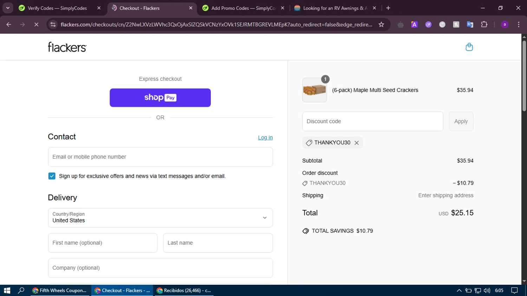Viewport: 527px width, 296px height.
Task: Click the battery icon in system tray
Action: [x=468, y=290]
